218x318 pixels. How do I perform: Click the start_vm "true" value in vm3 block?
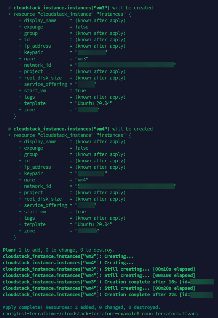click(81, 91)
